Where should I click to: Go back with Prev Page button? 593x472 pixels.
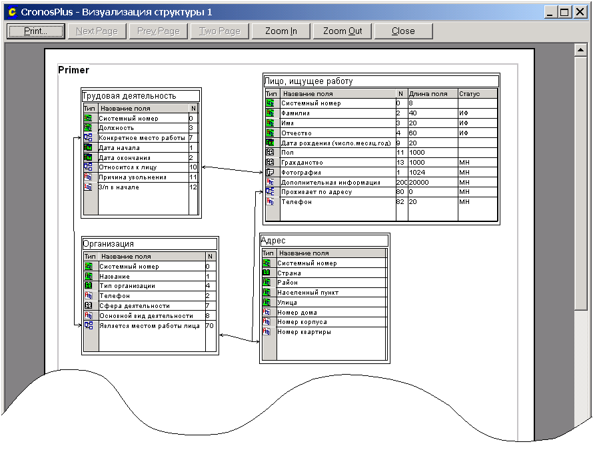[158, 31]
